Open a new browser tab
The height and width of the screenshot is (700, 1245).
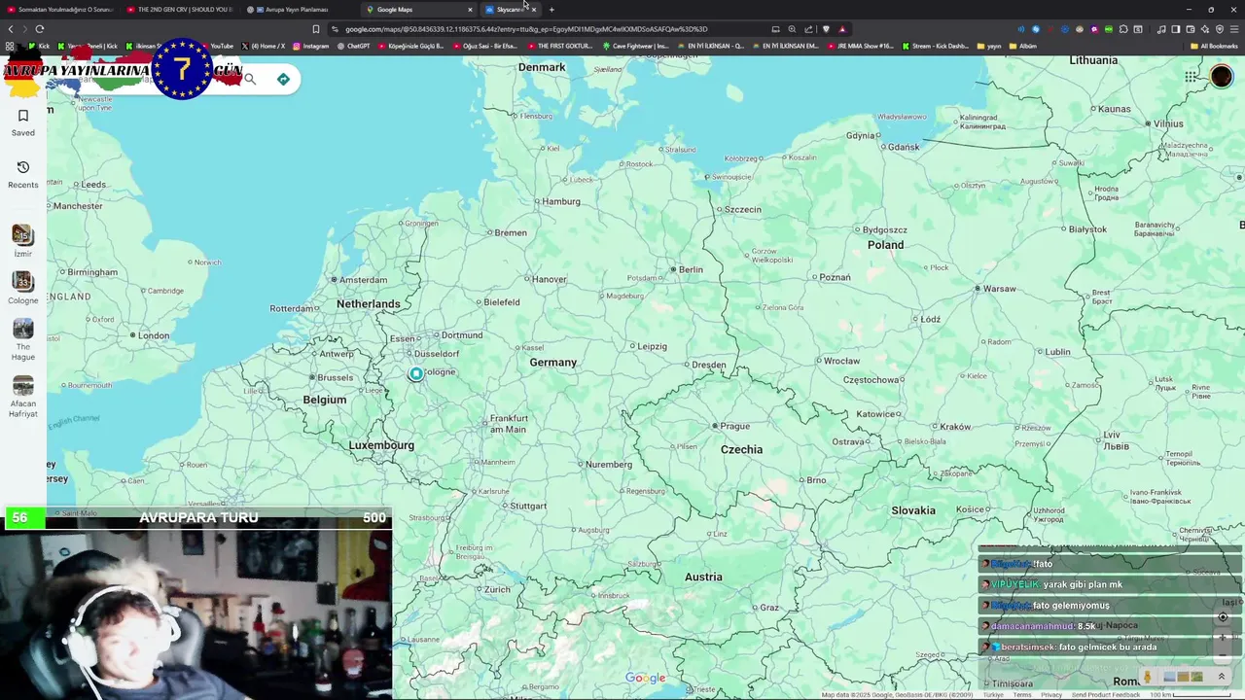[551, 10]
